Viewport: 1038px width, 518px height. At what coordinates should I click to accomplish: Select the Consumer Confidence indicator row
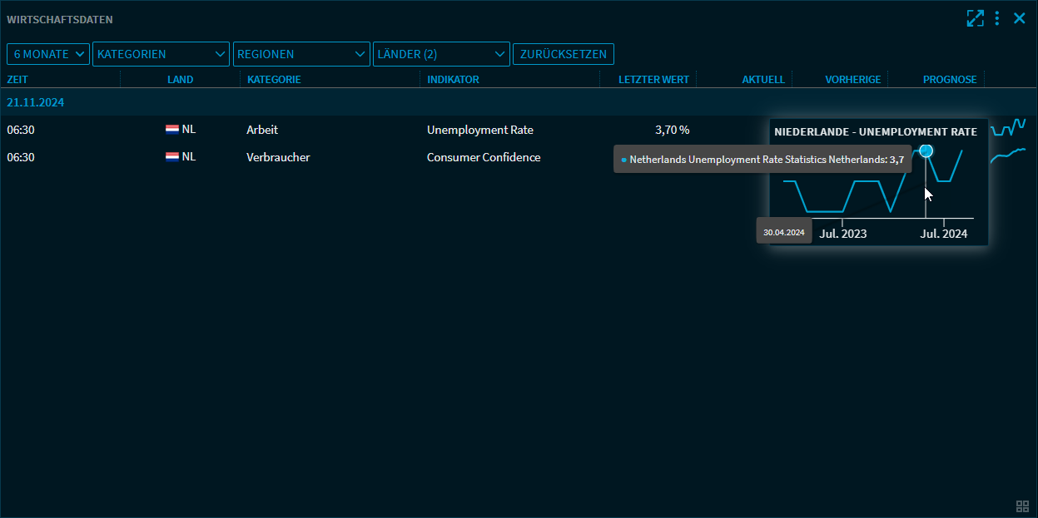pyautogui.click(x=483, y=157)
